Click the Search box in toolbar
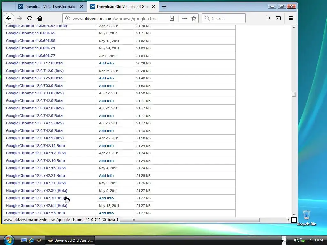 224,18
